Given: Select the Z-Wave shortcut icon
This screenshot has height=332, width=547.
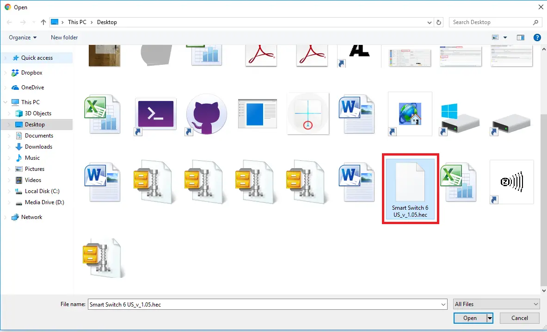Looking at the screenshot, I should coord(511,182).
